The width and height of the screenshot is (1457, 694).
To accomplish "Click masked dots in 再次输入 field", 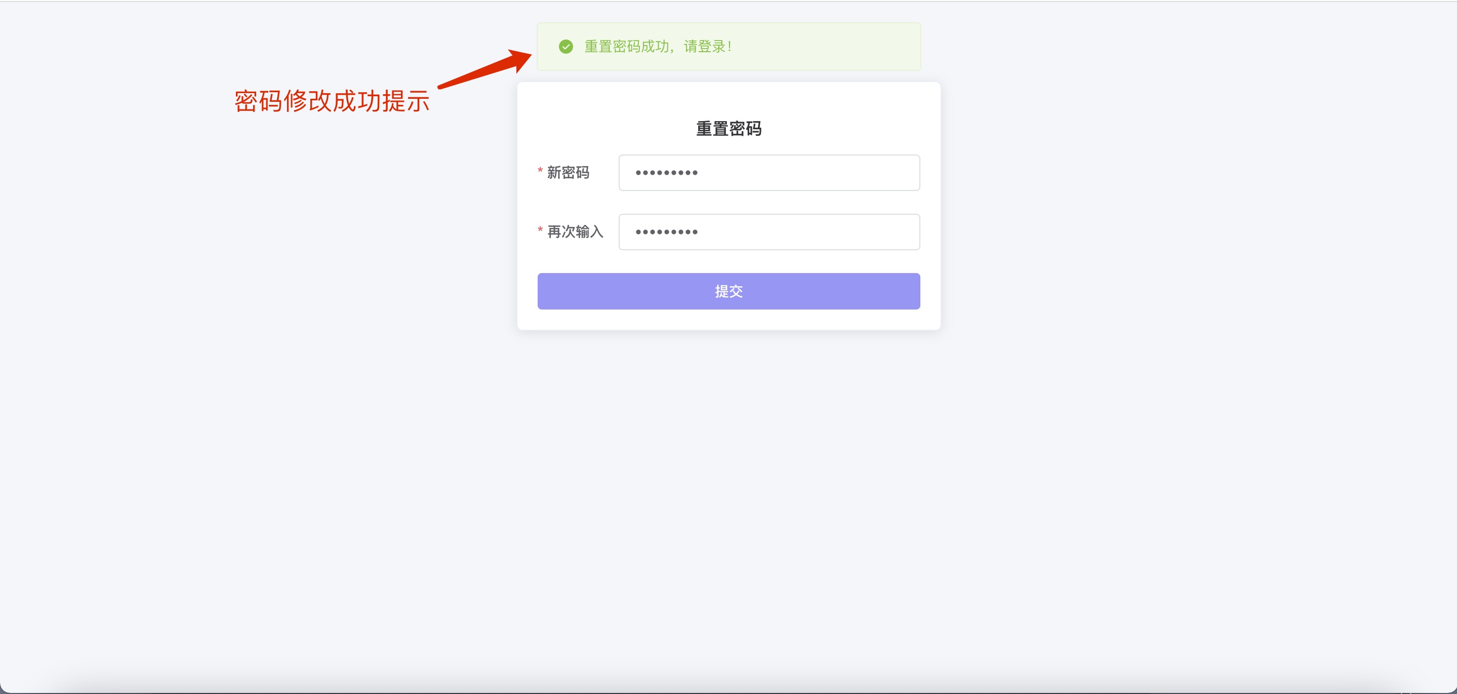I will click(666, 232).
